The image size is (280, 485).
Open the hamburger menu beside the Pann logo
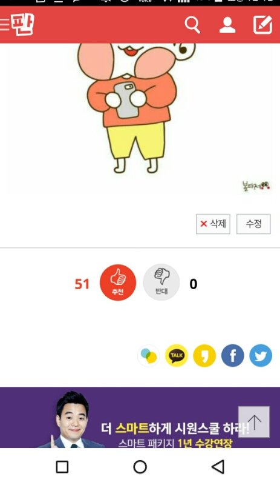click(5, 24)
